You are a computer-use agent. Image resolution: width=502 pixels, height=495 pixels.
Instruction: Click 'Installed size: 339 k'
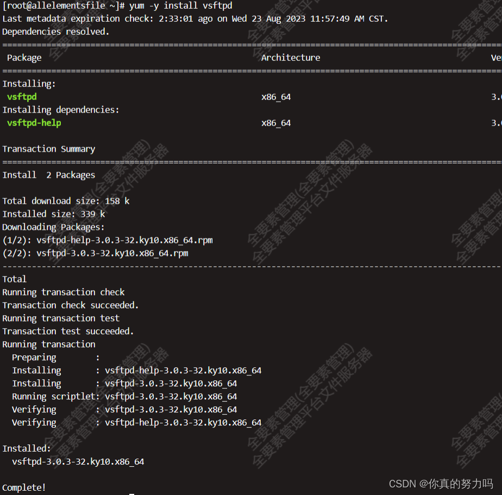(53, 214)
